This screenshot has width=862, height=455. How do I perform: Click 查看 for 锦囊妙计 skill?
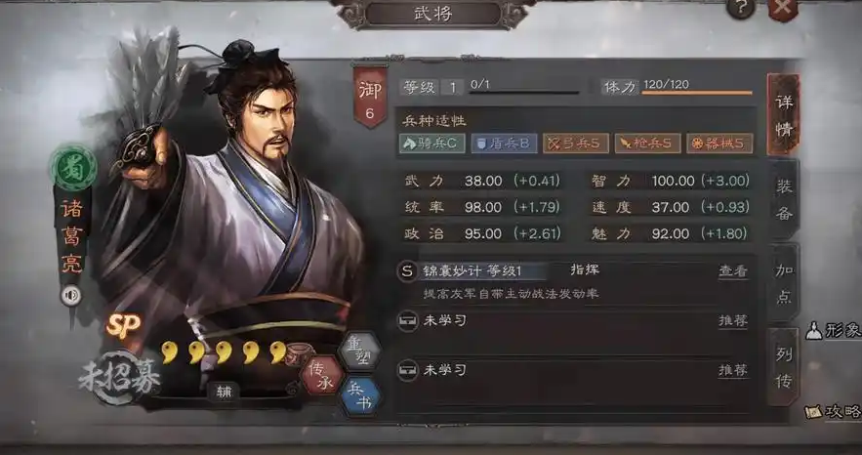733,270
